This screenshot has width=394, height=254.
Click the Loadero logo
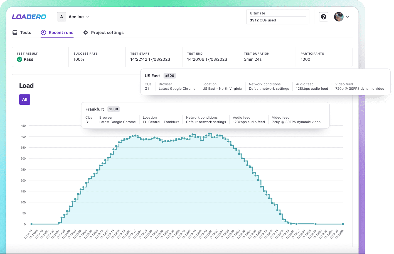click(x=29, y=17)
